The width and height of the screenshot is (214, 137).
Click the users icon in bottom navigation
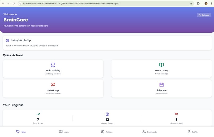coord(144,132)
